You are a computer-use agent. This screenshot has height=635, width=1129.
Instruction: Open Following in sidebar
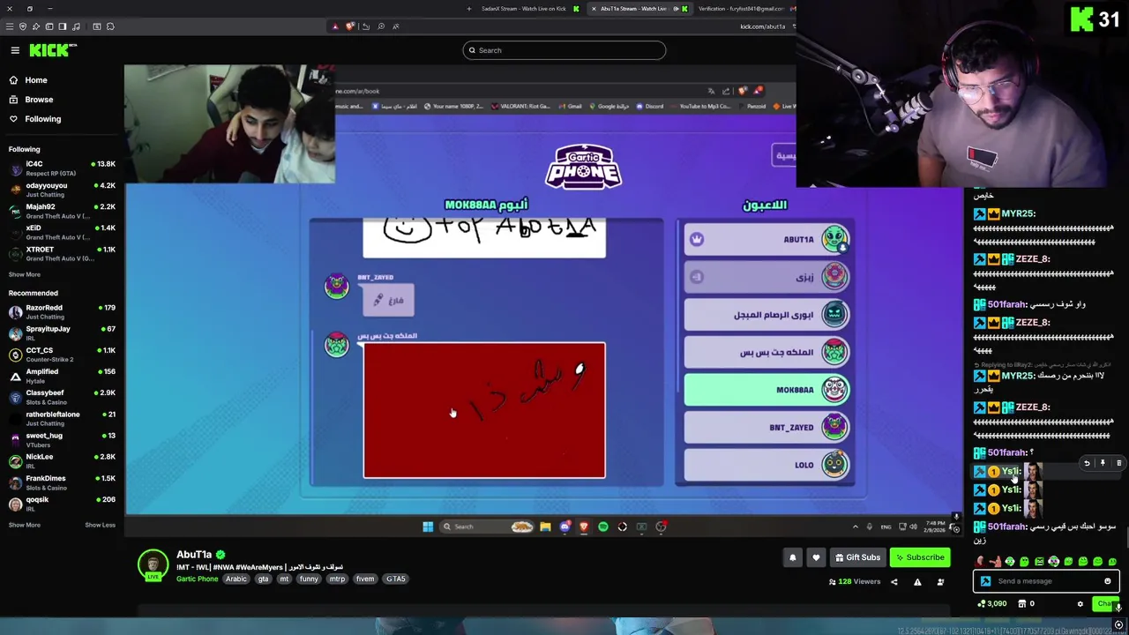42,119
